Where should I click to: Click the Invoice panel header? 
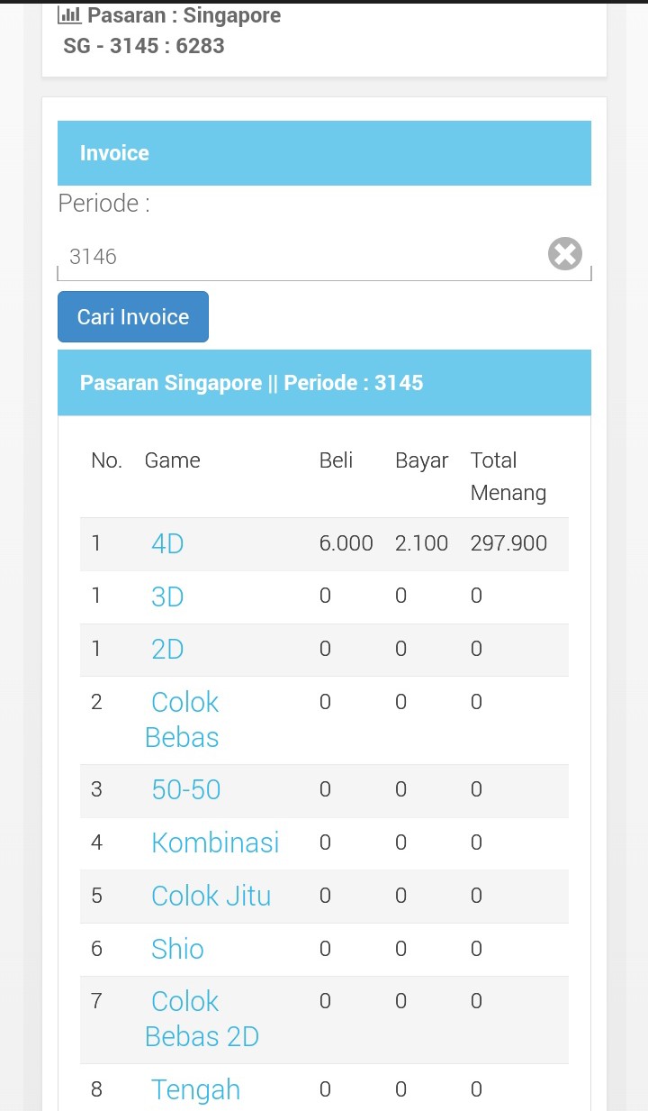tap(324, 153)
